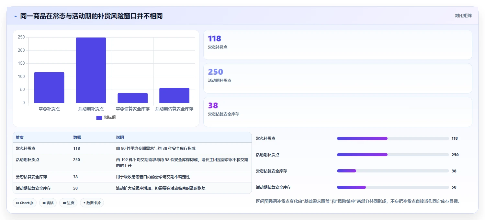The width and height of the screenshot is (485, 220).
Task: Click the 38 value in the table
Action: (x=75, y=177)
